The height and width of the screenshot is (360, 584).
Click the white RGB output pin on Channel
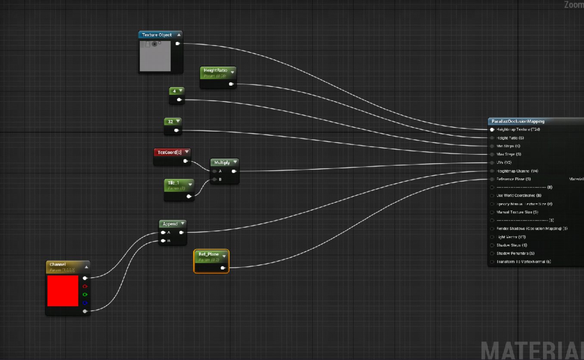click(85, 278)
